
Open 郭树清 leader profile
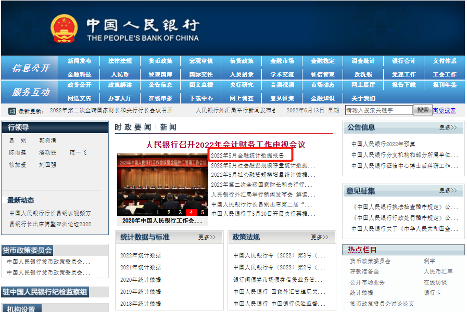[48, 140]
